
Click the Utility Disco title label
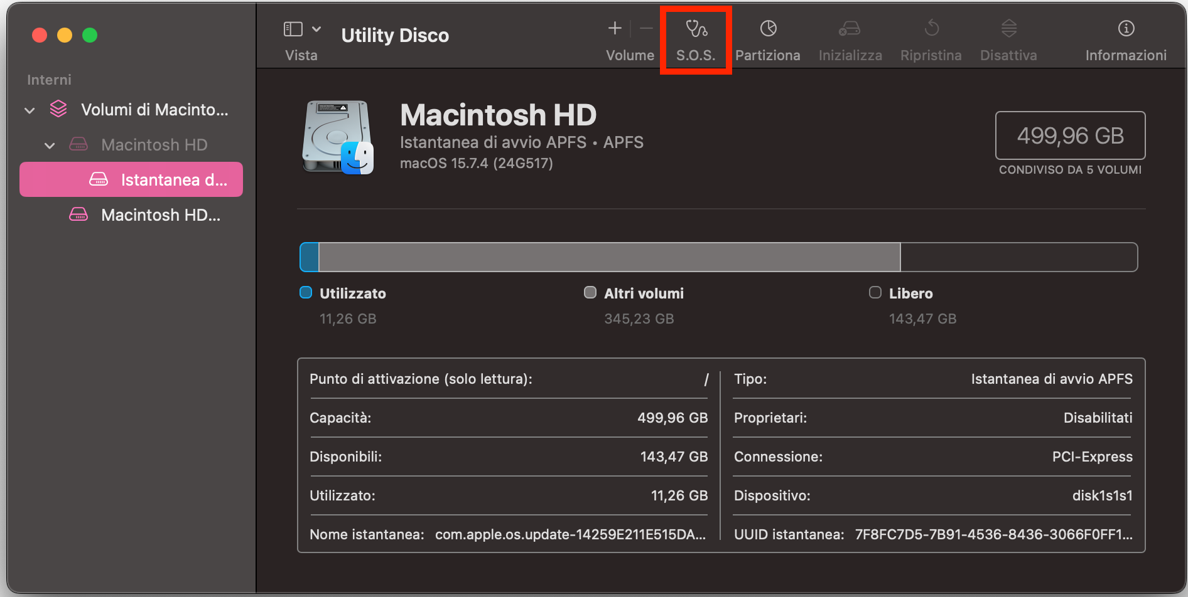pyautogui.click(x=395, y=35)
